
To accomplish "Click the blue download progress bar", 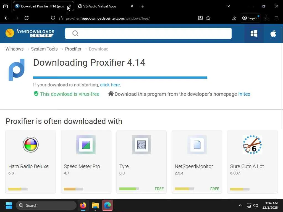I will coord(120,78).
